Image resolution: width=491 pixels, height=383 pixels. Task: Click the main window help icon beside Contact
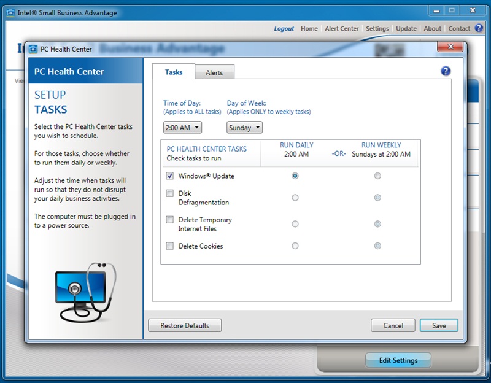click(x=479, y=28)
